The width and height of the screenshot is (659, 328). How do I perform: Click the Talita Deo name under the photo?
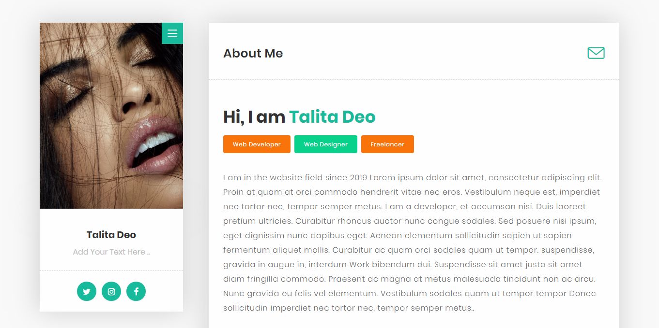pyautogui.click(x=111, y=235)
